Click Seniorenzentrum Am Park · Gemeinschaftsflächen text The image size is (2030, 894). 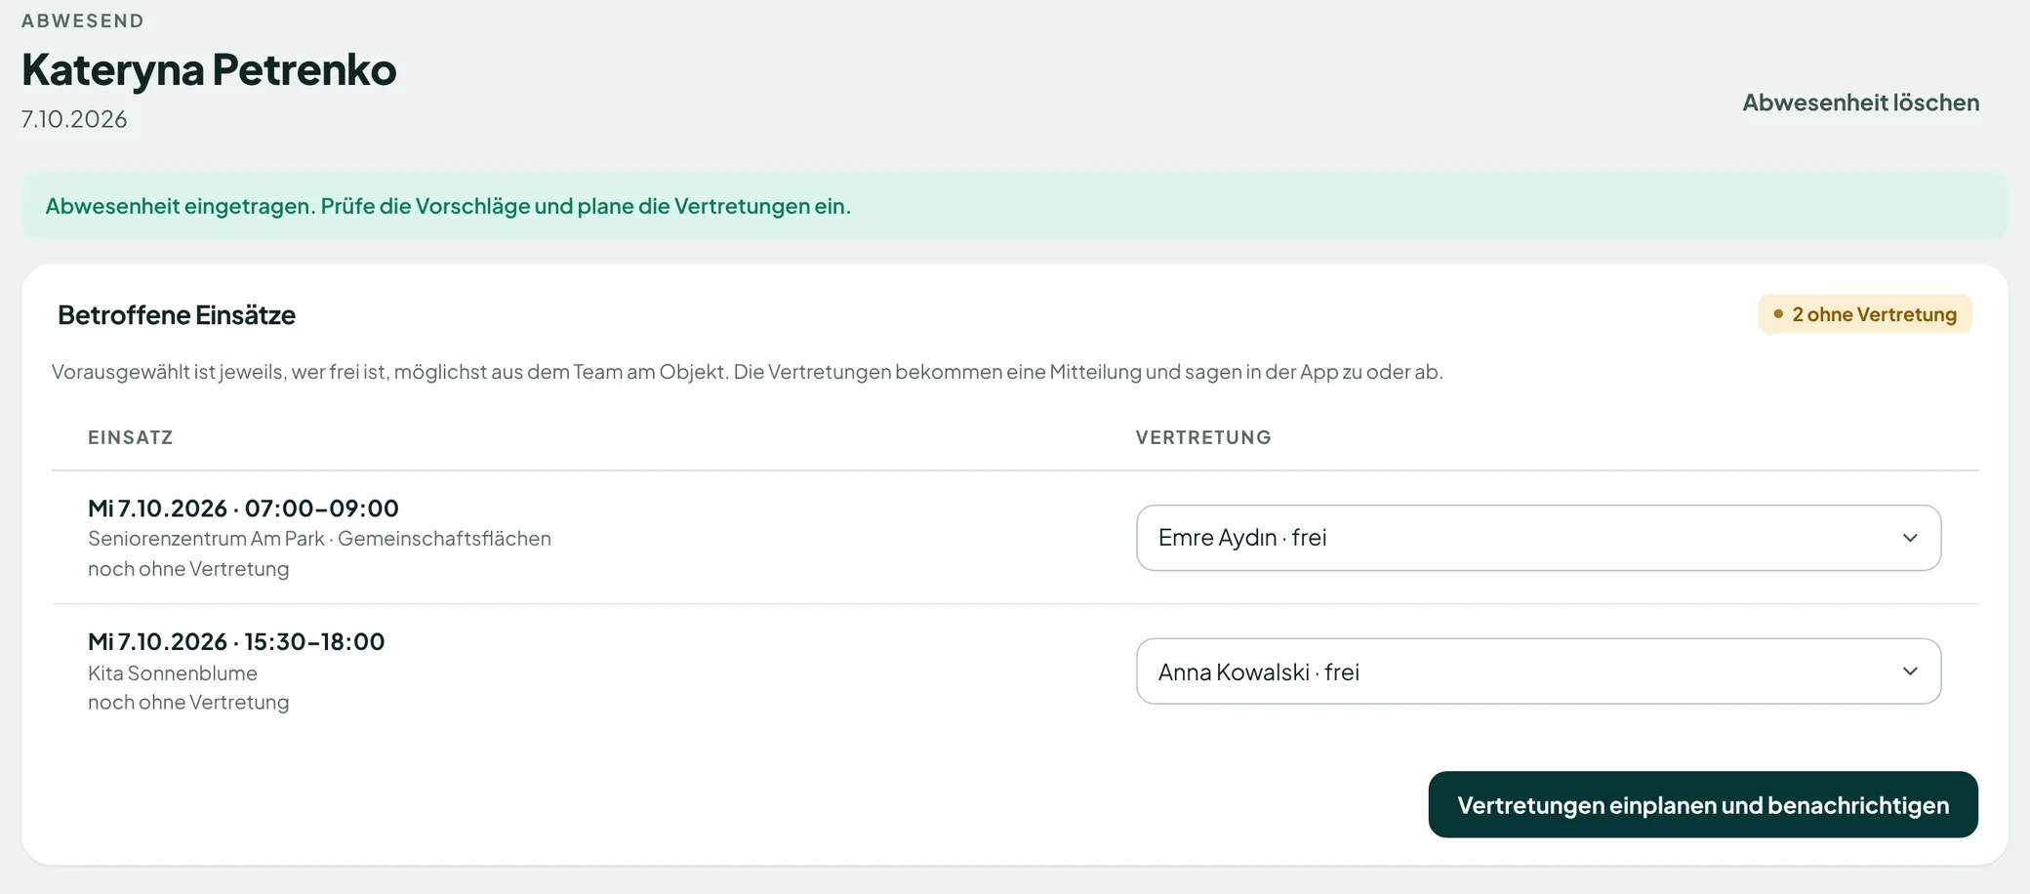click(x=319, y=539)
